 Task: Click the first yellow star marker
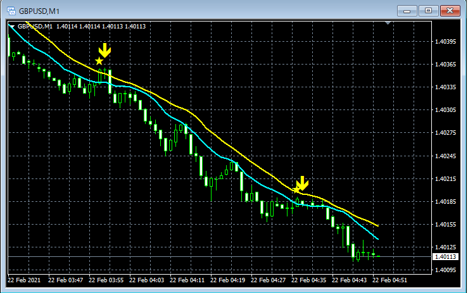coord(99,61)
